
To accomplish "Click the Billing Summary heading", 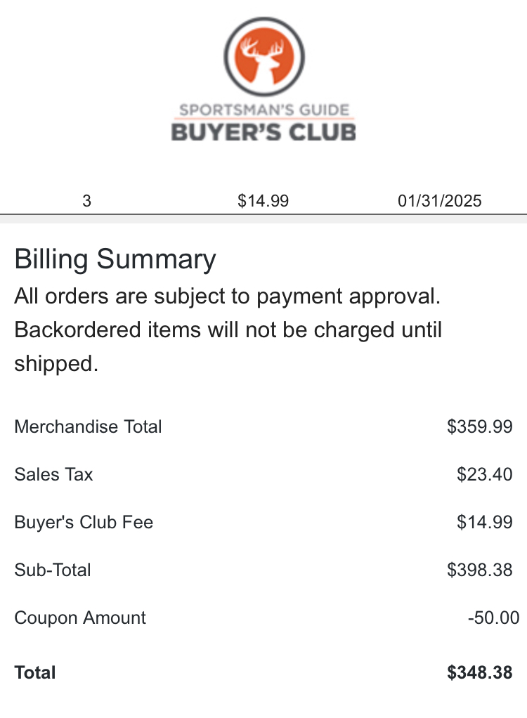I will click(115, 259).
